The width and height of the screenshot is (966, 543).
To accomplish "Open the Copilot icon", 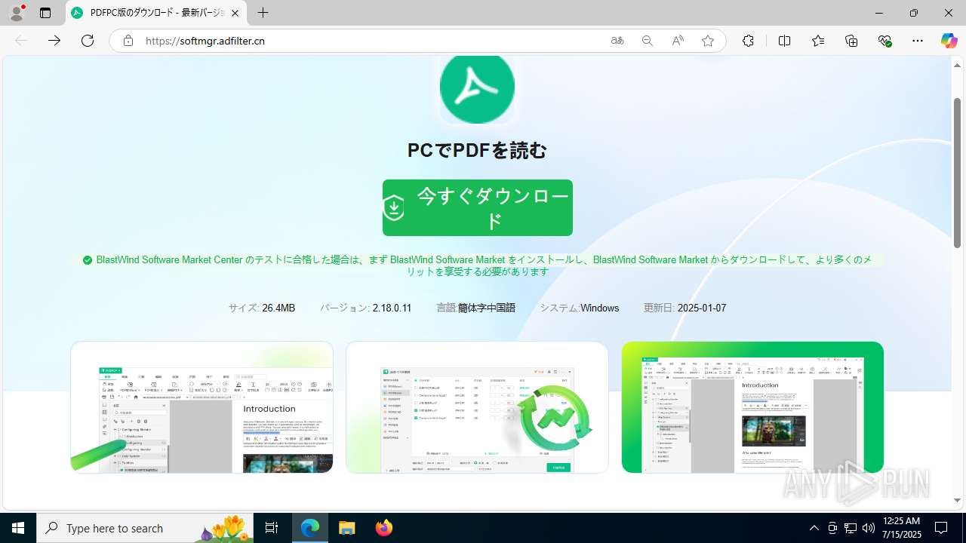I will 949,41.
